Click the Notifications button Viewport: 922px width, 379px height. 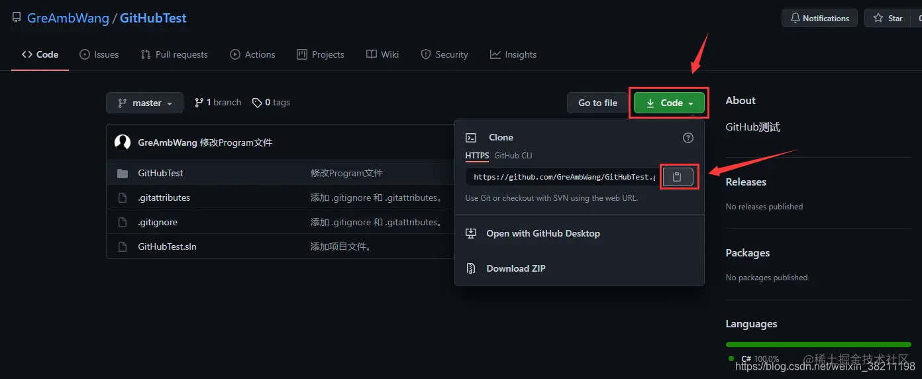(x=819, y=18)
